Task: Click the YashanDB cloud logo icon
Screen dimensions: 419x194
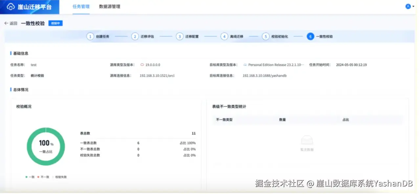Action: pyautogui.click(x=11, y=7)
